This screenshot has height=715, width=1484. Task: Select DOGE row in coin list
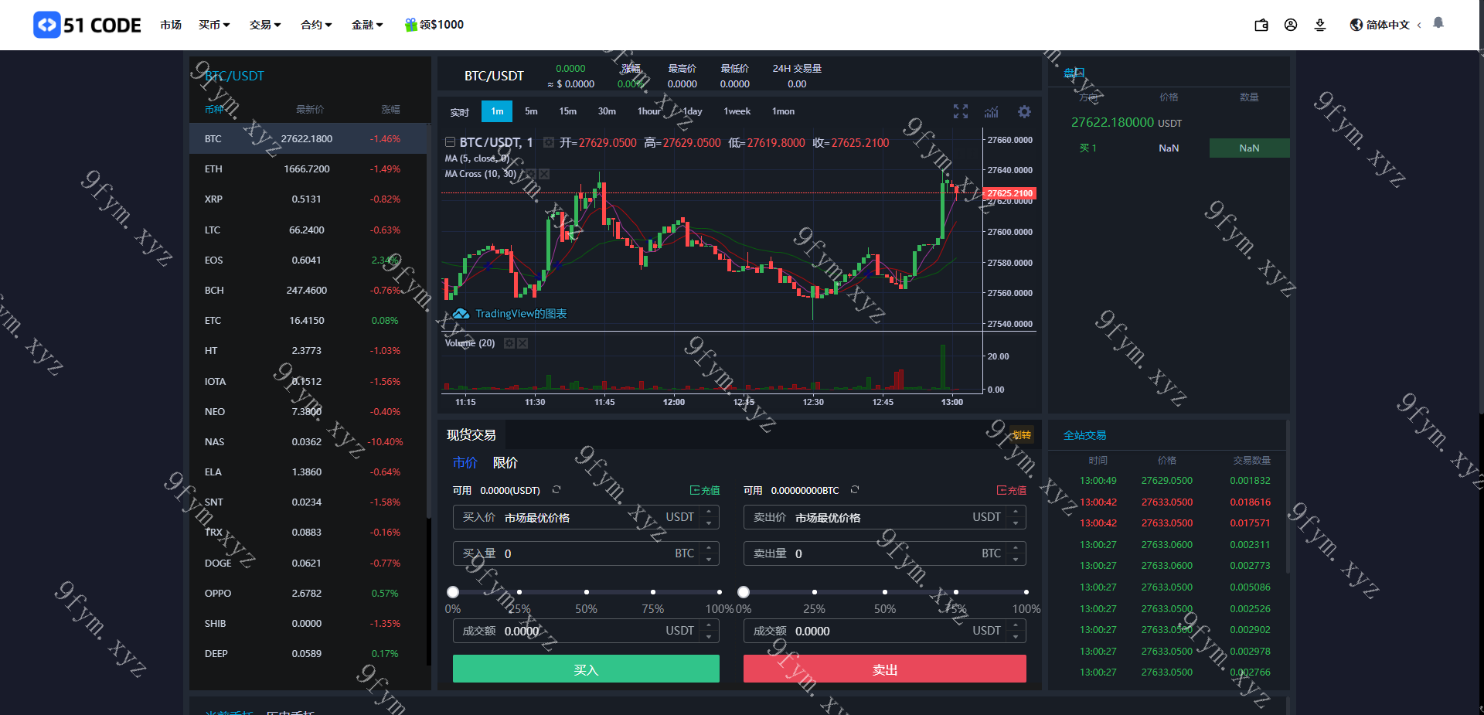308,563
